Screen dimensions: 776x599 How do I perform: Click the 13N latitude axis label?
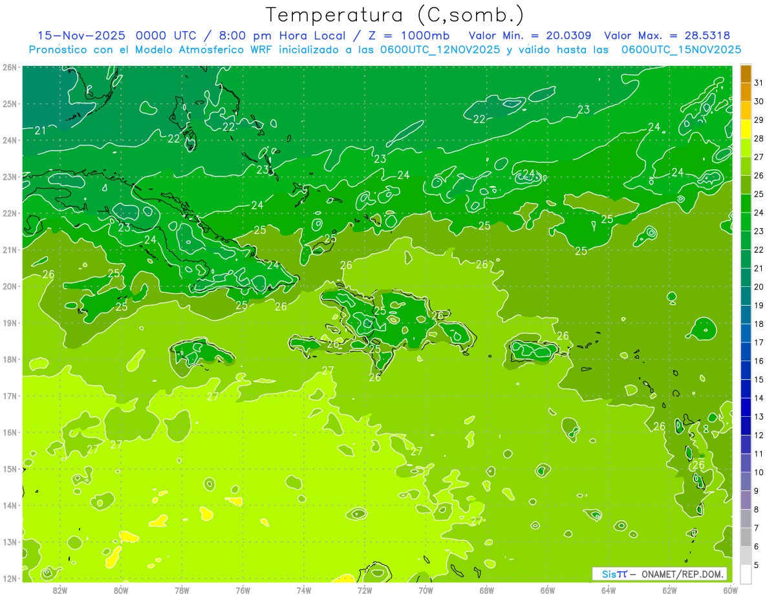click(x=10, y=542)
